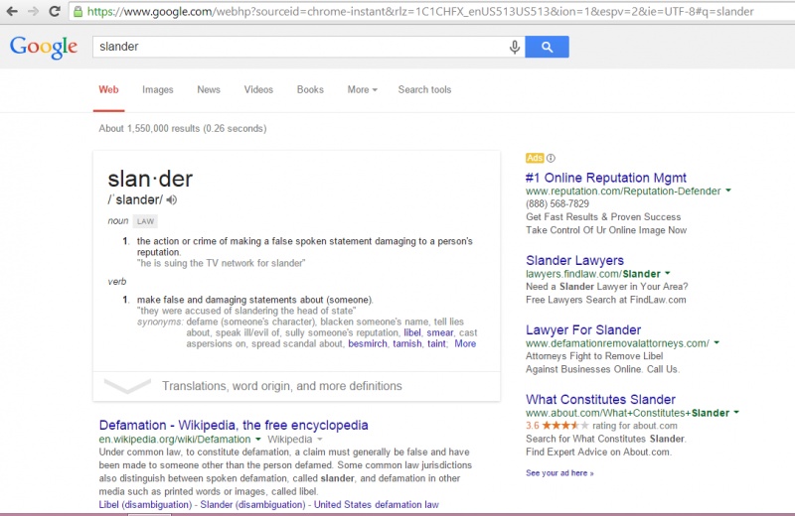The image size is (795, 516).
Task: Switch to the Books tab
Action: [x=310, y=89]
